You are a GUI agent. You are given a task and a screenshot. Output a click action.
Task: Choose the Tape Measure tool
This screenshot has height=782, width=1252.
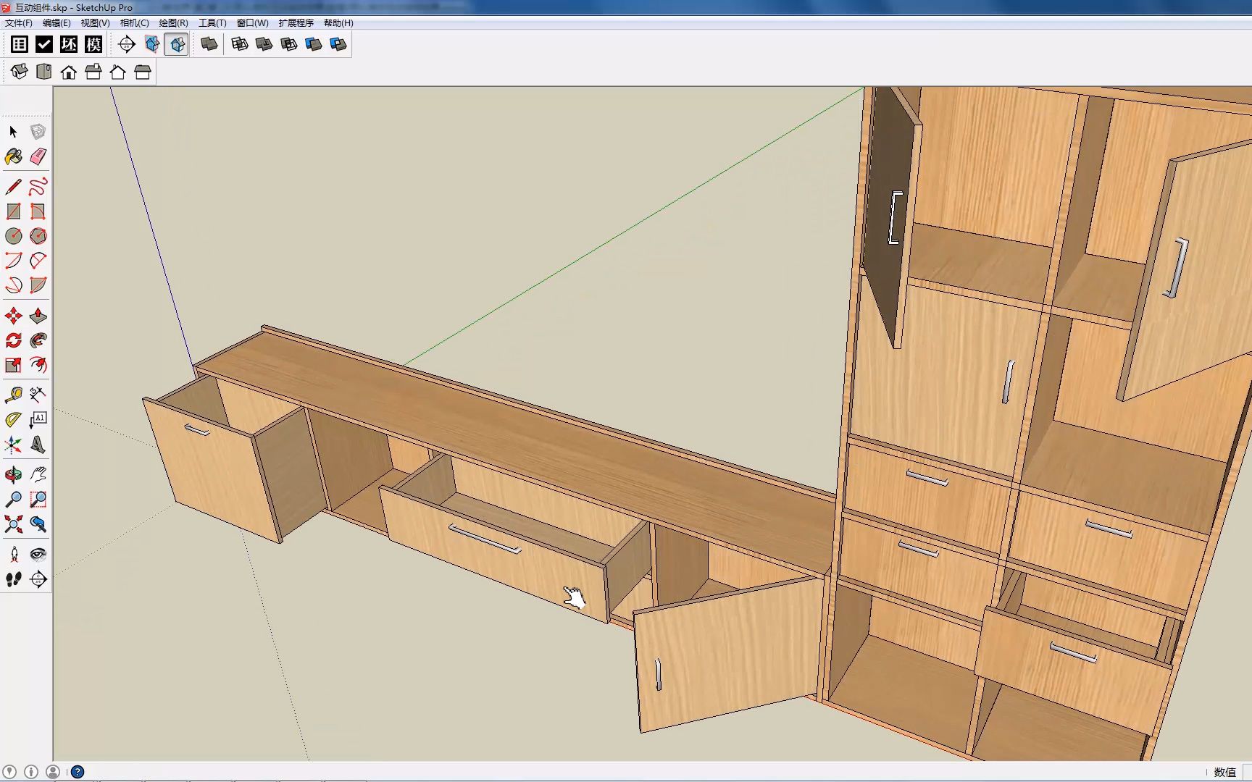(x=13, y=395)
